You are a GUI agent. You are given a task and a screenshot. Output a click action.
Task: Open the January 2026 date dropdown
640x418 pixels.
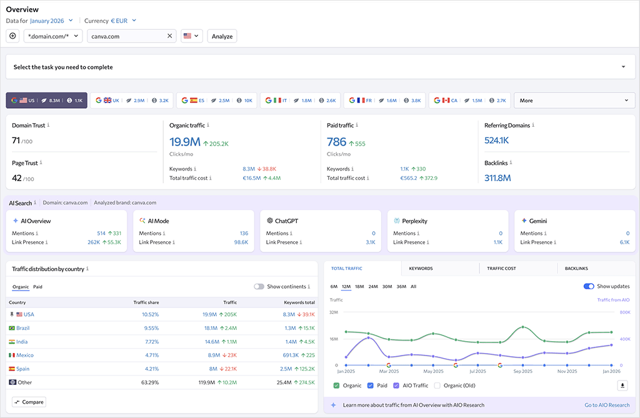(x=50, y=21)
